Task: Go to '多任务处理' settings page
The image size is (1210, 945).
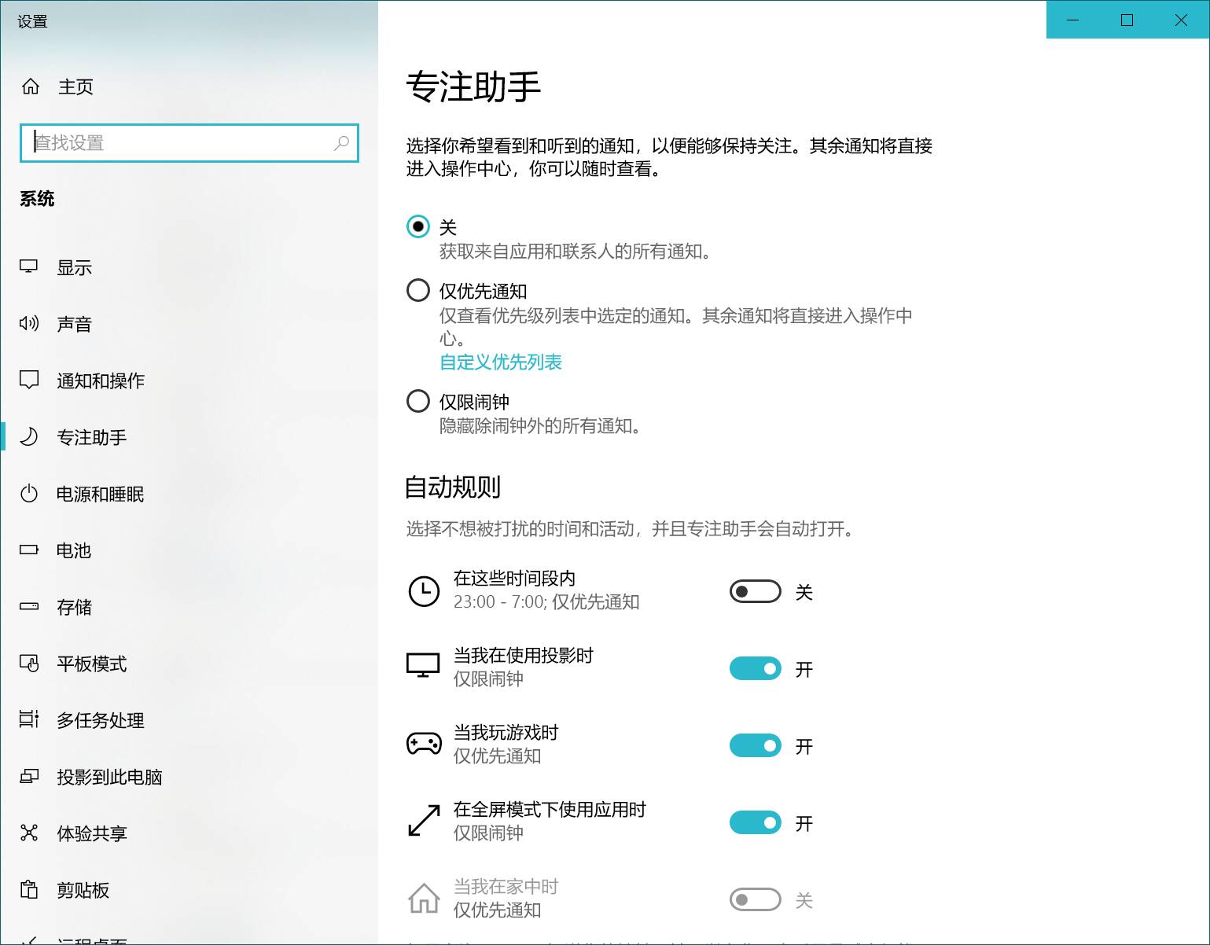Action: click(101, 720)
